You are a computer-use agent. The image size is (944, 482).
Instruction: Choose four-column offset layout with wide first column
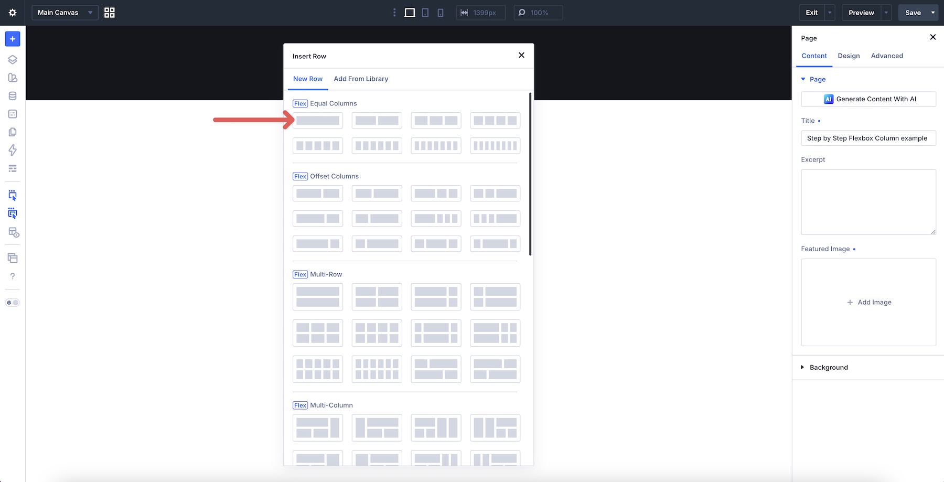pos(436,219)
